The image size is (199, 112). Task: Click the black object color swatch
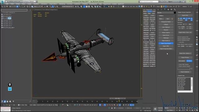click(175, 13)
